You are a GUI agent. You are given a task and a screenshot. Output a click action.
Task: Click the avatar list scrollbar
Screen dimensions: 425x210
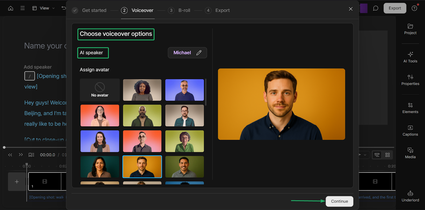tap(206, 92)
